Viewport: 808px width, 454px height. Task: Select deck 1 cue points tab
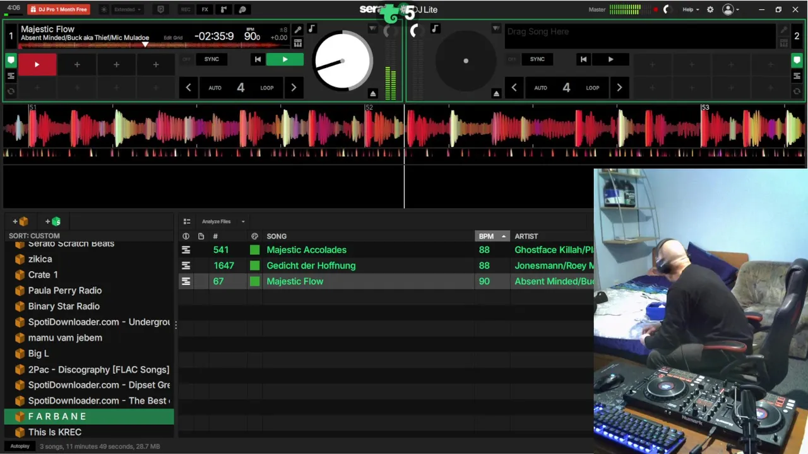coord(11,61)
